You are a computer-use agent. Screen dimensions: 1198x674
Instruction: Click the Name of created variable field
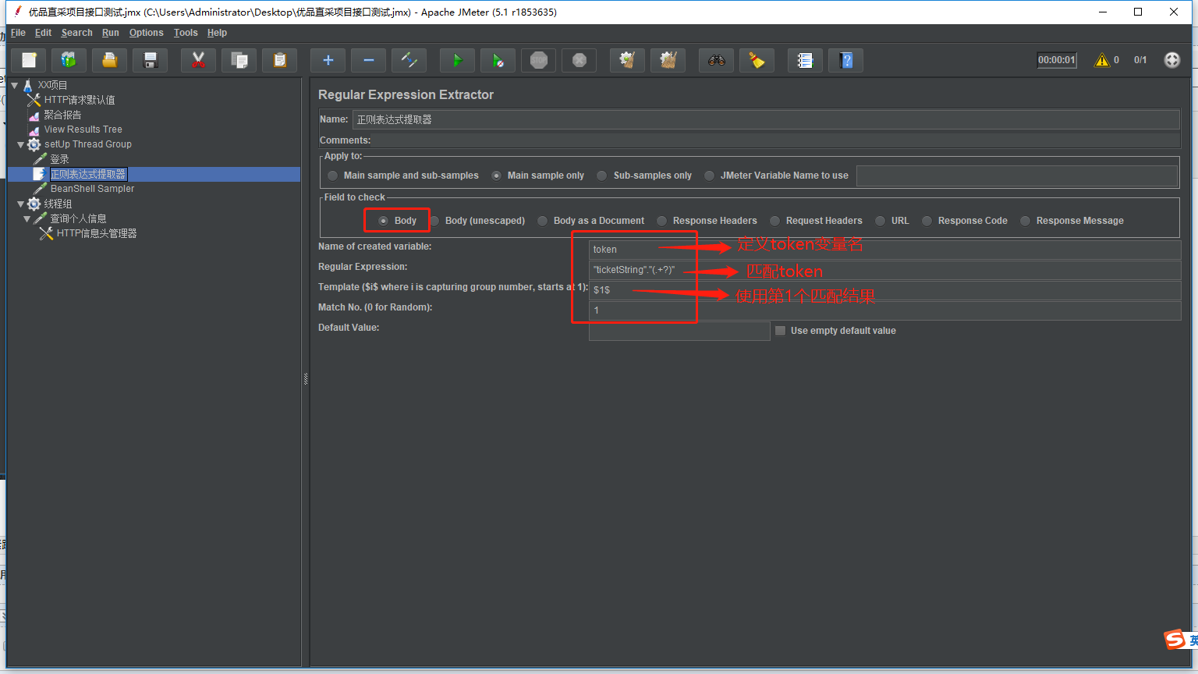pyautogui.click(x=884, y=250)
